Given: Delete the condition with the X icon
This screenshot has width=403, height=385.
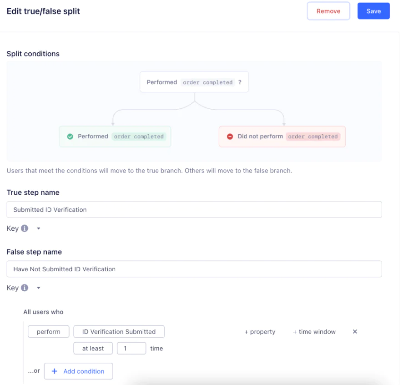Looking at the screenshot, I should click(x=355, y=332).
